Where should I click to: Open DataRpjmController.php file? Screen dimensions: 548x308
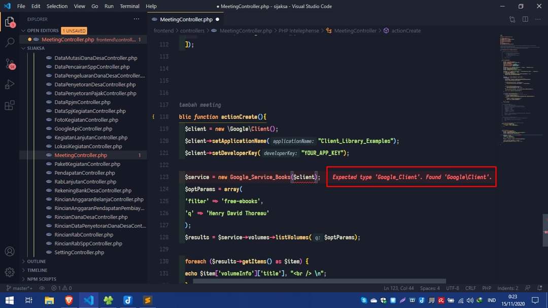point(83,102)
